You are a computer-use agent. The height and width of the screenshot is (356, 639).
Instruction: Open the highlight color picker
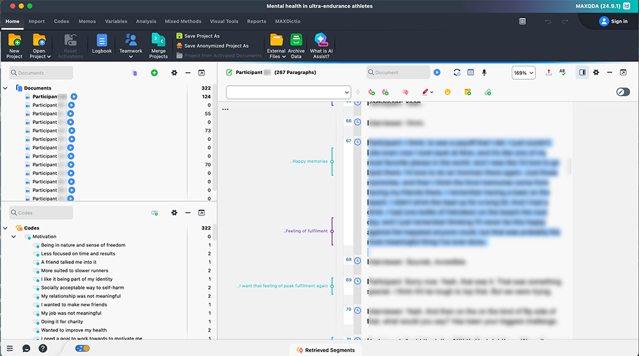[427, 92]
